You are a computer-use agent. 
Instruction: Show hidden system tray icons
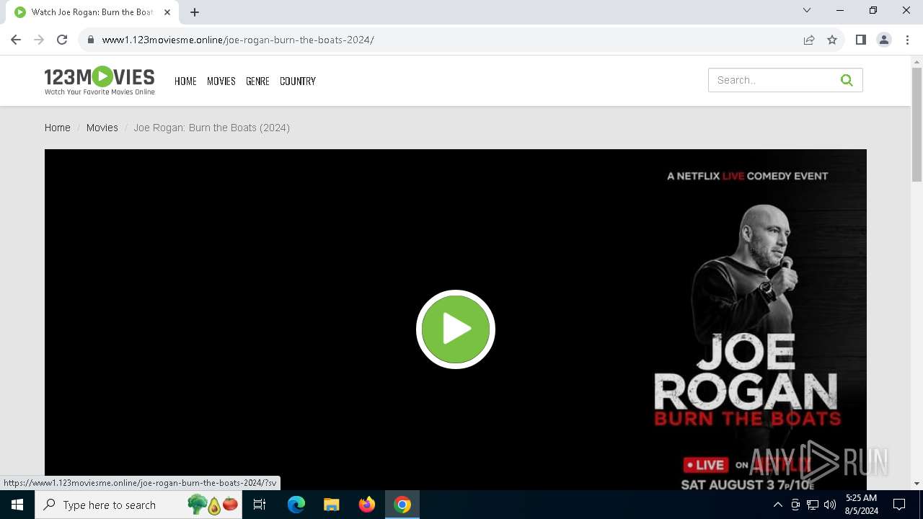click(777, 505)
